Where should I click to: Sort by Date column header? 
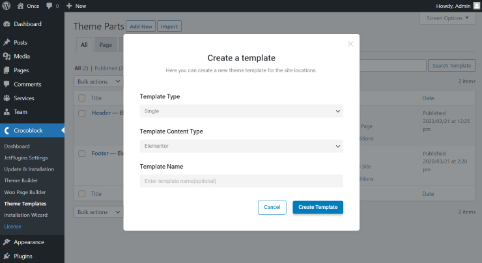click(x=428, y=98)
